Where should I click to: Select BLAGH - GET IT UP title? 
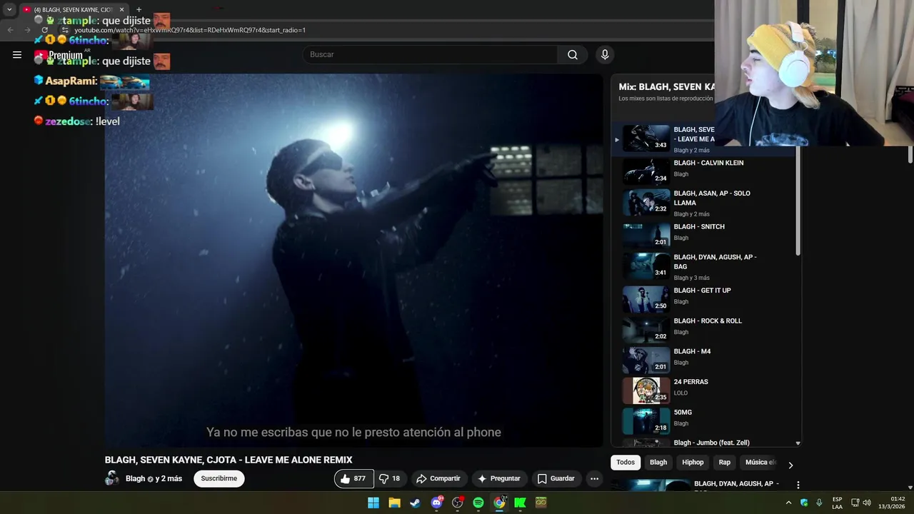click(702, 291)
